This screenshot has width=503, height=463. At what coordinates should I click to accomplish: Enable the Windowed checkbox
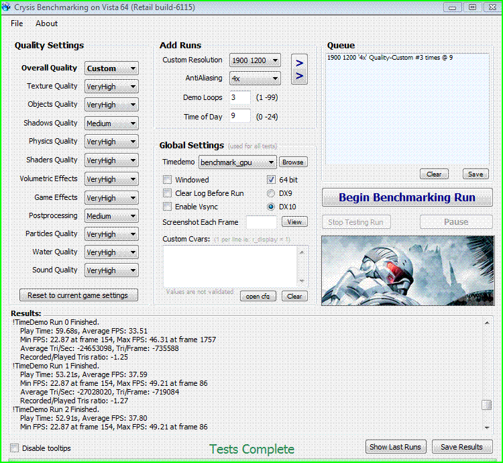(167, 179)
